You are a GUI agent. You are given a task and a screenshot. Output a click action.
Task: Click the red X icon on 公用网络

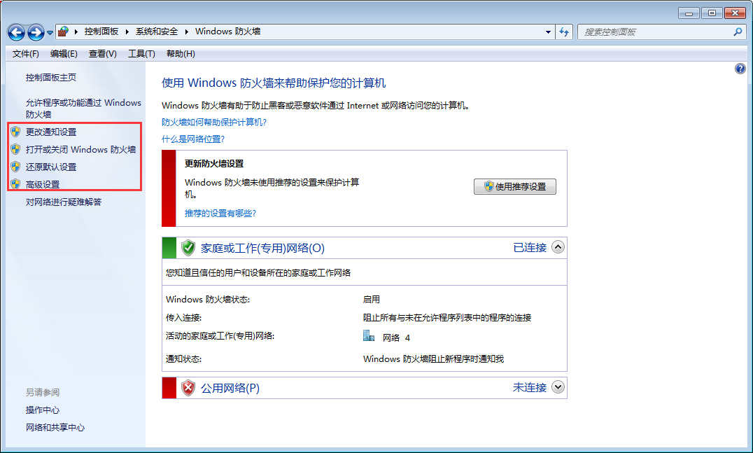188,387
